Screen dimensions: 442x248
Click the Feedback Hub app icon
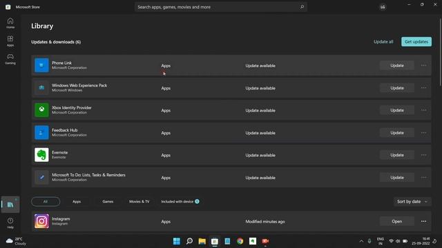pyautogui.click(x=41, y=132)
